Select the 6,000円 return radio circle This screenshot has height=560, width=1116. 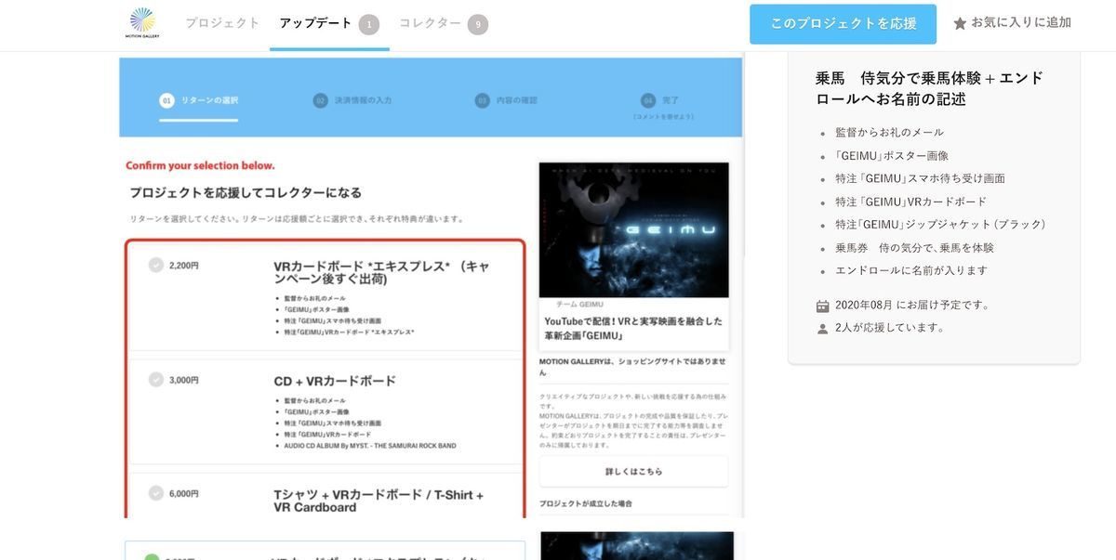point(156,493)
